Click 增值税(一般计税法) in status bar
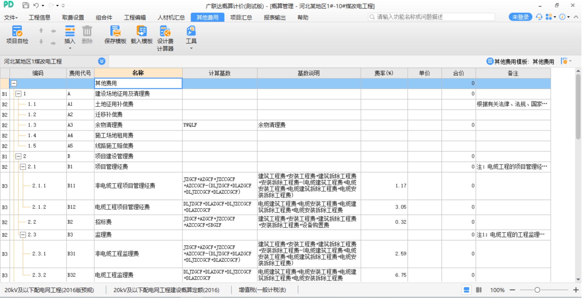This screenshot has height=298, width=582. point(262,290)
